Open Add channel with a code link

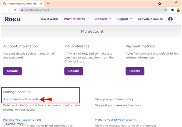pyautogui.click(x=21, y=99)
